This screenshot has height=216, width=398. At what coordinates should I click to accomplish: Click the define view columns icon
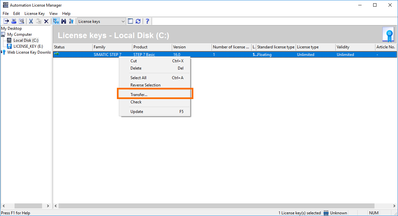click(x=130, y=21)
